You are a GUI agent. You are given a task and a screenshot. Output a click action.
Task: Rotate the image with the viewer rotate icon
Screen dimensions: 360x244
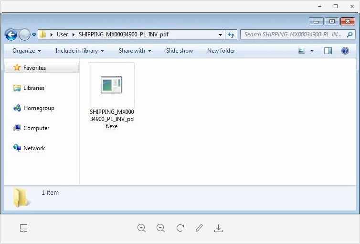pyautogui.click(x=180, y=228)
